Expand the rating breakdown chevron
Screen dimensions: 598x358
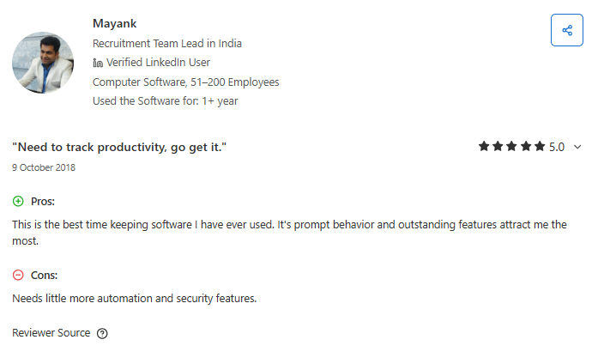coord(577,147)
